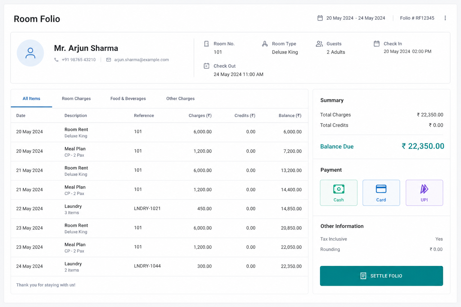Click the 300.00 laundry charge amount

coord(204,266)
